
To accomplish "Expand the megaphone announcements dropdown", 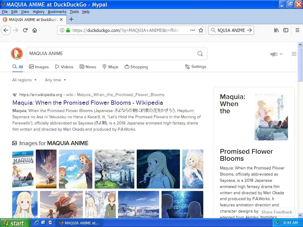I will click(x=276, y=54).
